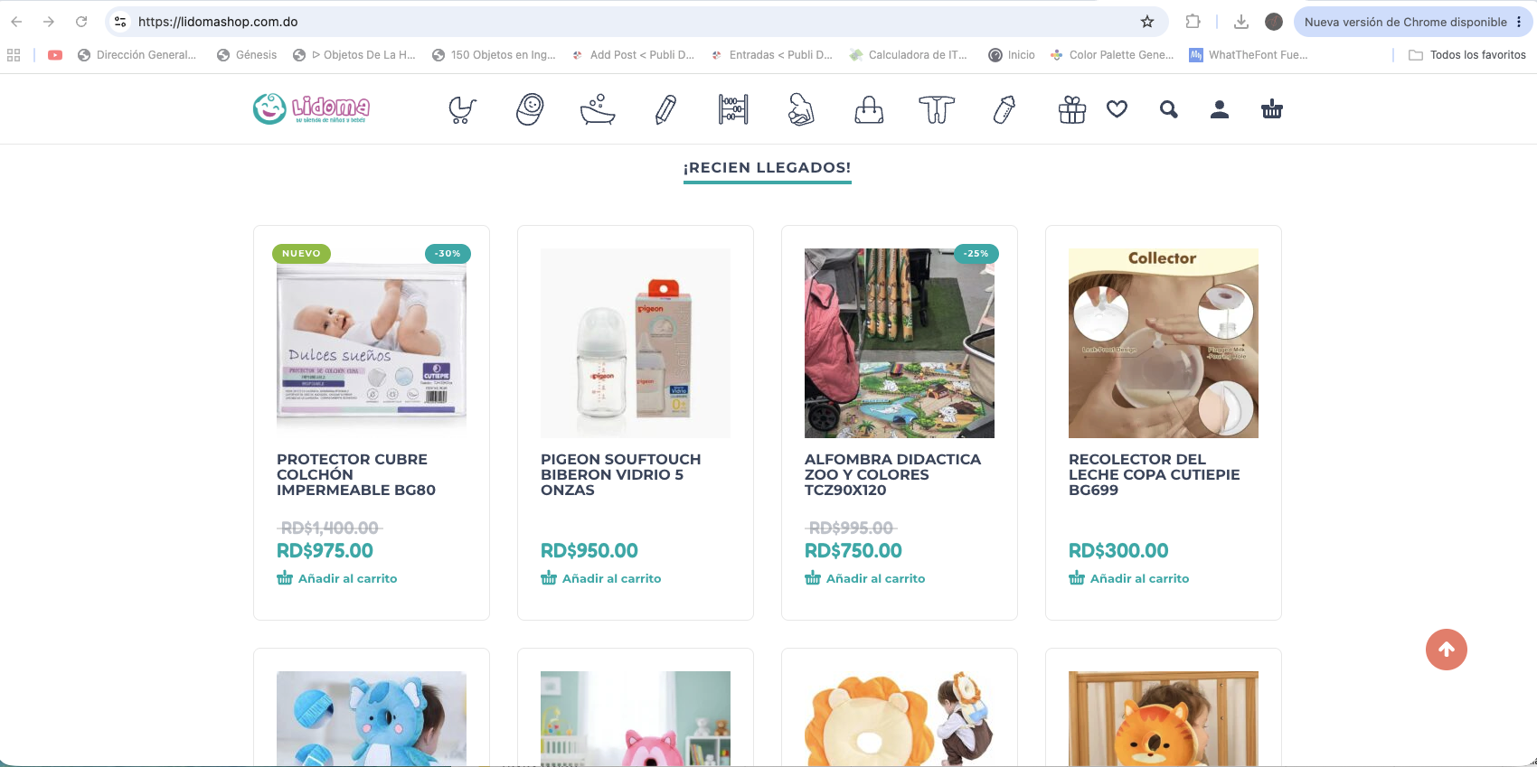Open the baby stroller category icon
The width and height of the screenshot is (1537, 767).
[462, 109]
